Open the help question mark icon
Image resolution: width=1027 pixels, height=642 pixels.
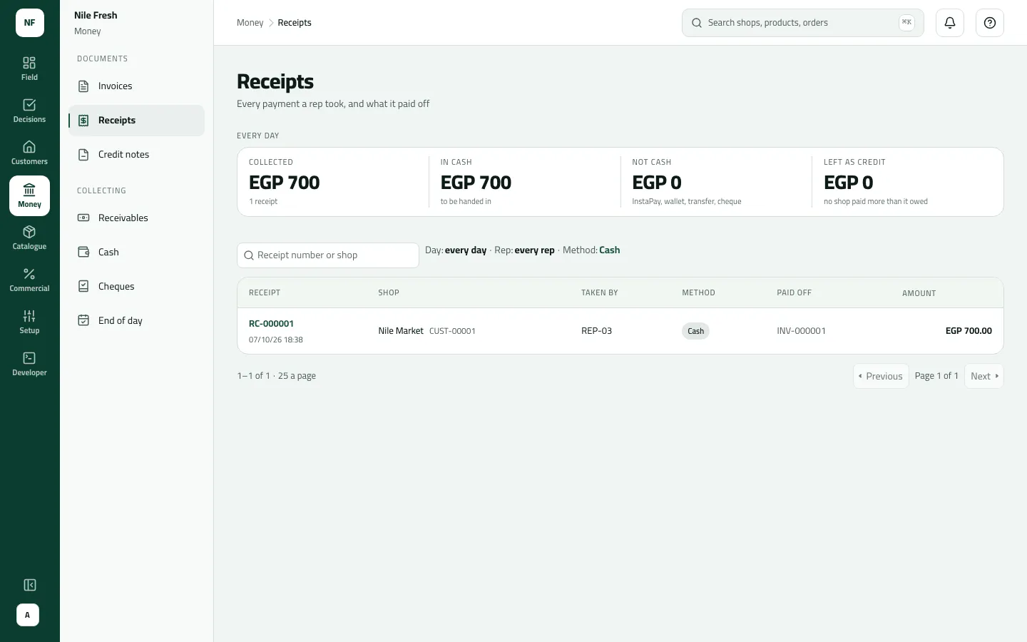[990, 23]
